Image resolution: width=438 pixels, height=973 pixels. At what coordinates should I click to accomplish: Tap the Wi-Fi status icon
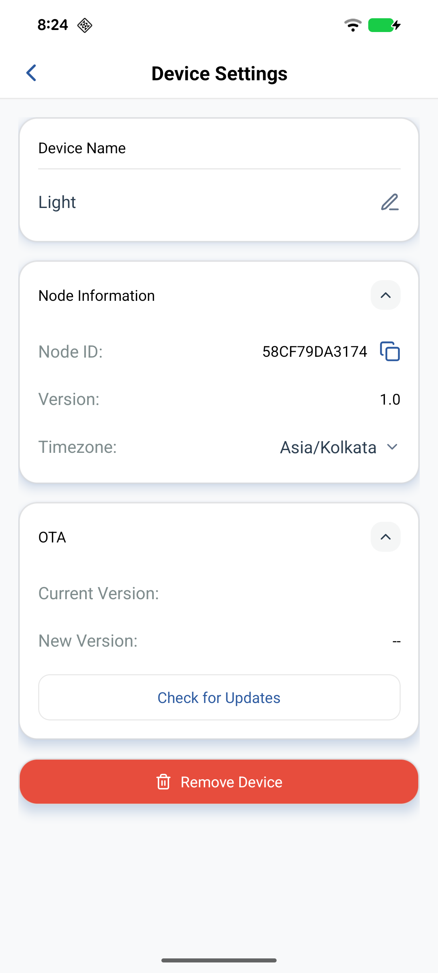point(353,25)
